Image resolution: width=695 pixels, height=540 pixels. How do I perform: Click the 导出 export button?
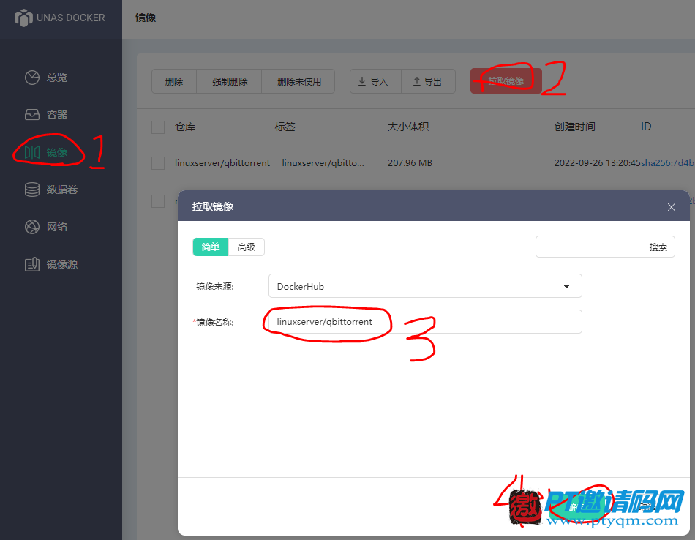point(428,81)
